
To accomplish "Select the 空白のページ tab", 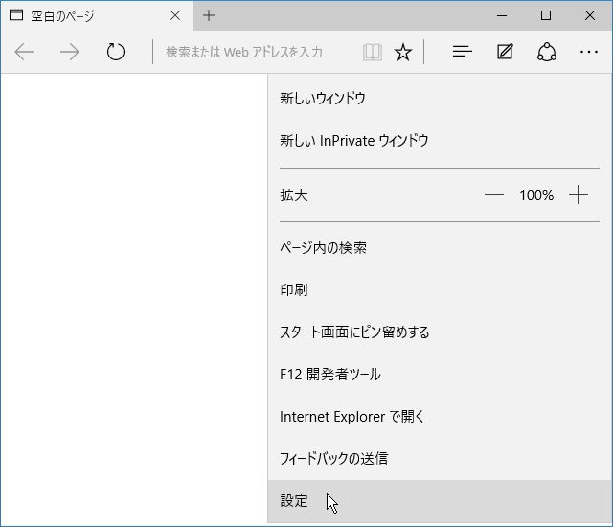I will point(97,15).
